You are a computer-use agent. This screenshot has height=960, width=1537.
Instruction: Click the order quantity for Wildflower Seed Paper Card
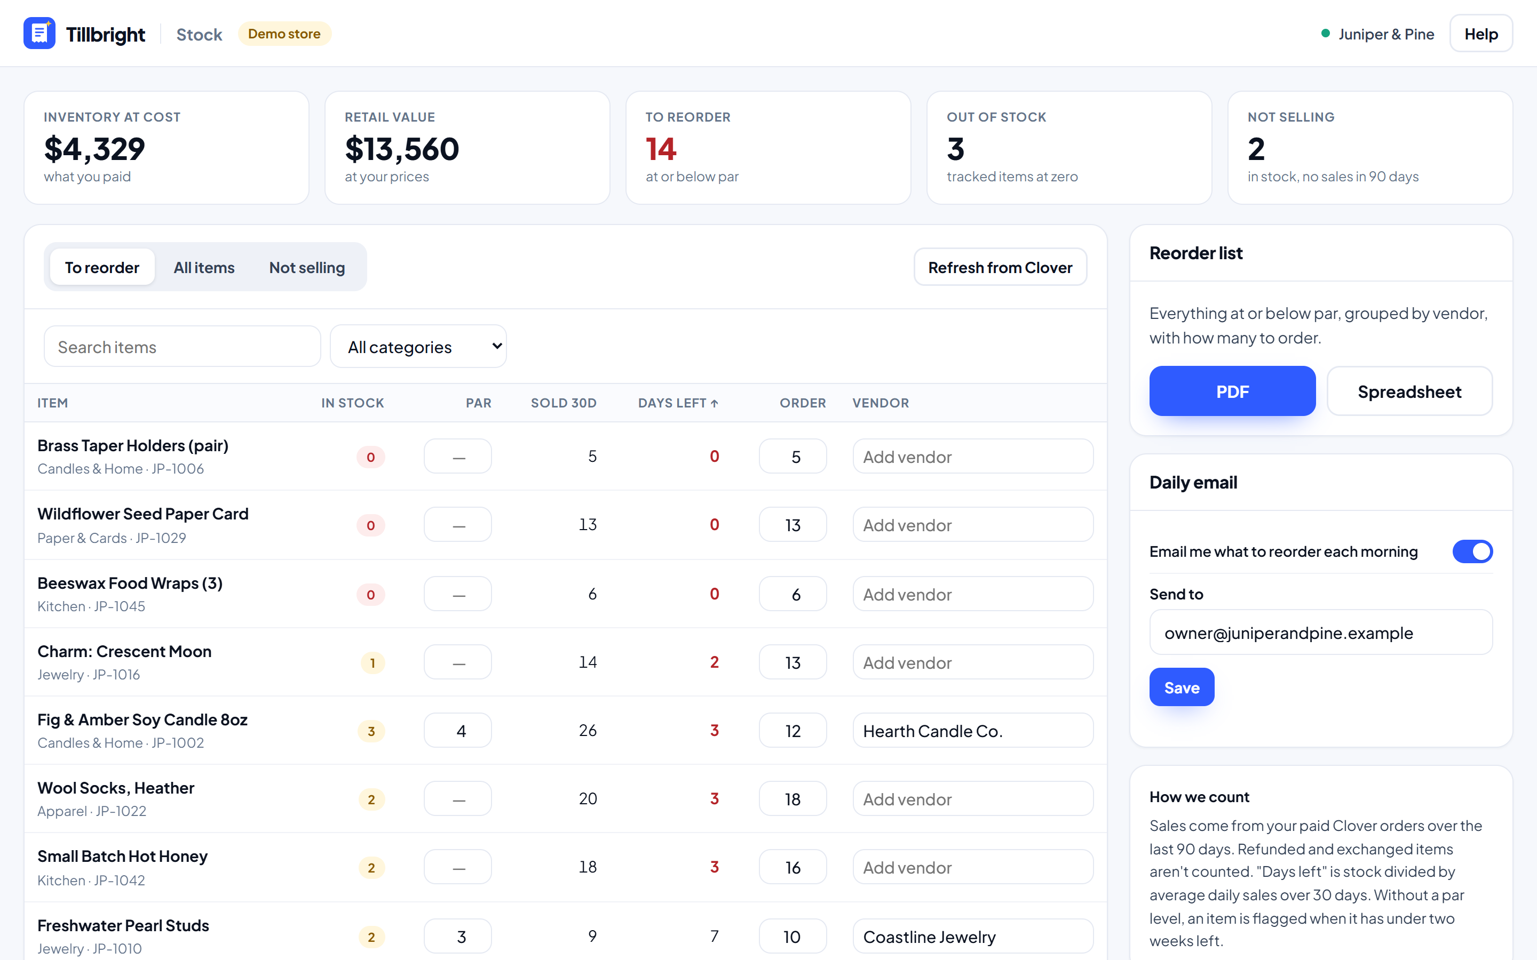pyautogui.click(x=793, y=524)
